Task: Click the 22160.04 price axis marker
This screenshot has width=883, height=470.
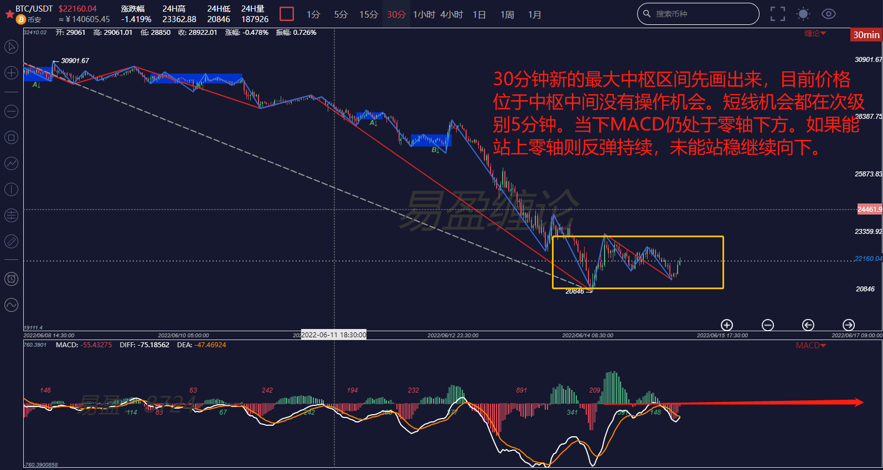Action: [869, 258]
